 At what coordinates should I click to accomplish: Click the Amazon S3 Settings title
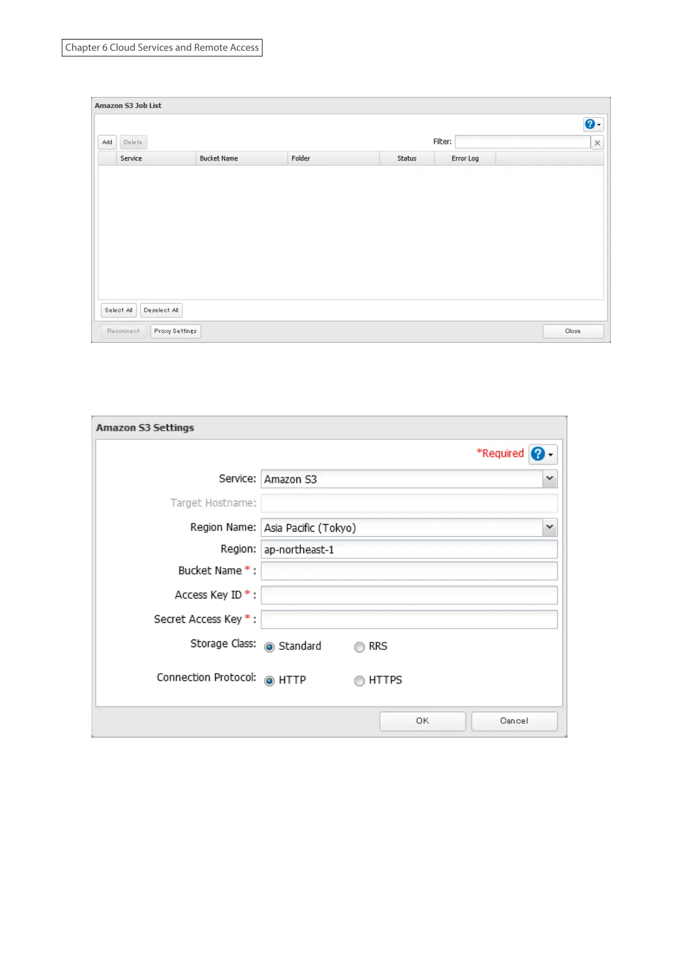[x=145, y=428]
